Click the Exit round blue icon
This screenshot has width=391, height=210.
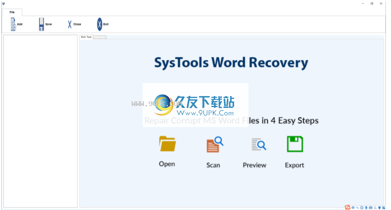(99, 24)
